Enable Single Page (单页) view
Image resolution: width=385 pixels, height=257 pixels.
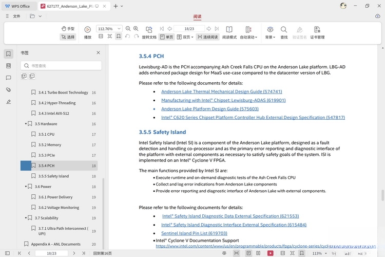(x=166, y=37)
